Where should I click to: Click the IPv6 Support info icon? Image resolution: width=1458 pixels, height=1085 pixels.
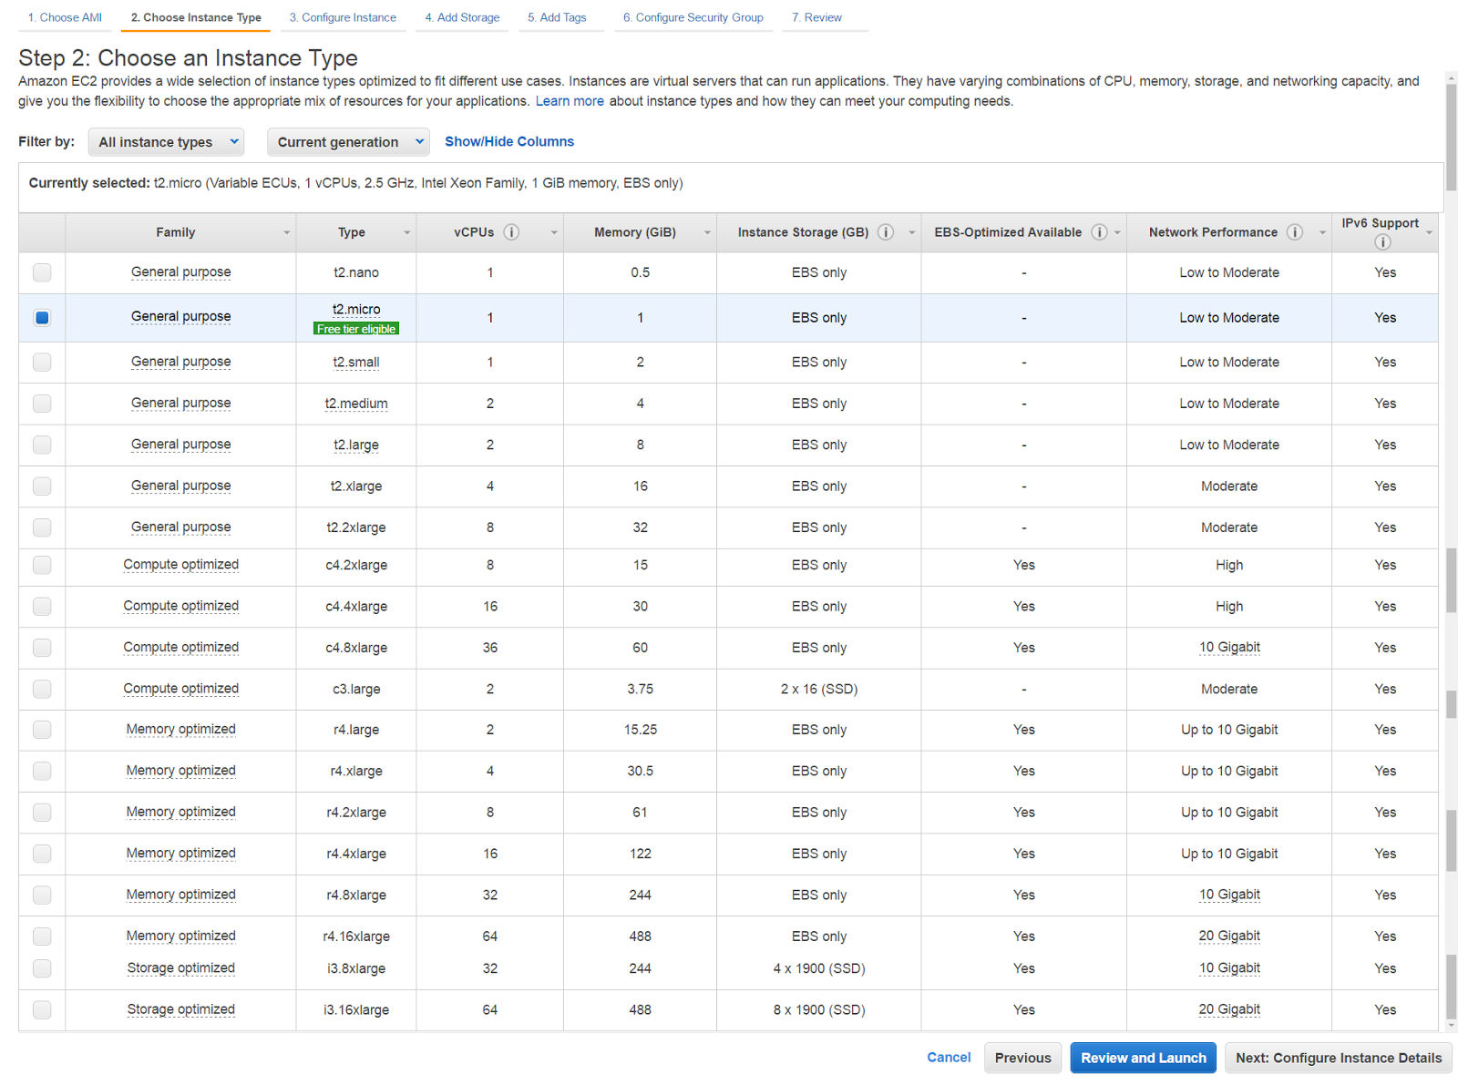[1381, 241]
